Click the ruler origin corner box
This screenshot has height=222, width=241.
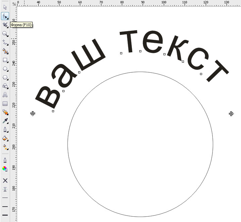tap(13, 3)
